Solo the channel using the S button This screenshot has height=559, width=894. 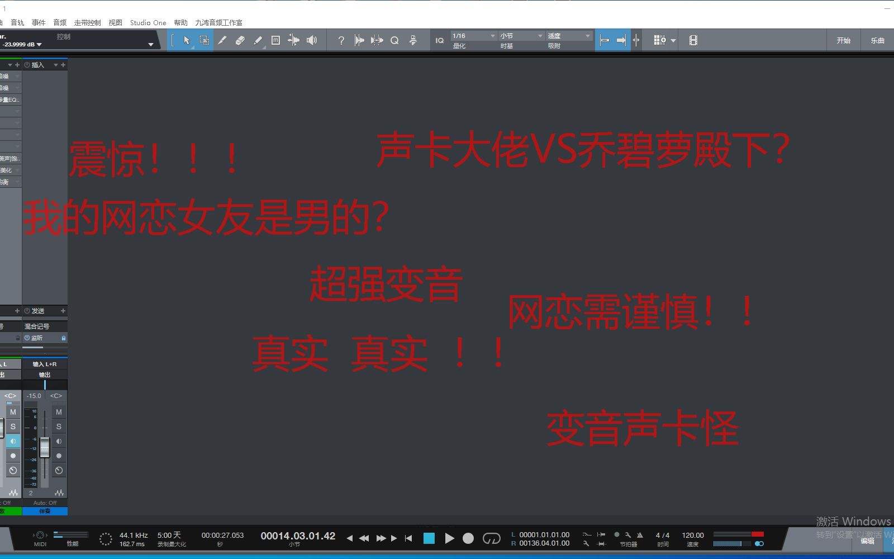58,427
